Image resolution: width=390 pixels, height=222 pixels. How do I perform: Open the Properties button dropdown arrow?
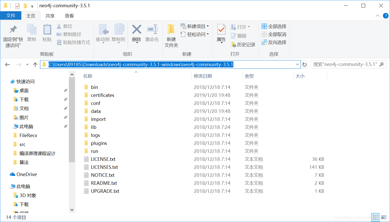(221, 43)
